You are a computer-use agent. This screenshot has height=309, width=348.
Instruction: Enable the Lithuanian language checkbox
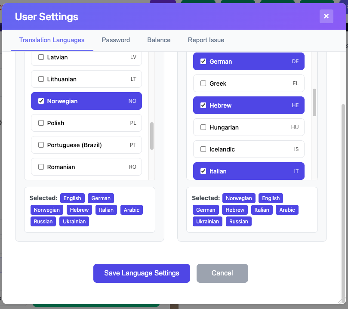(x=41, y=79)
